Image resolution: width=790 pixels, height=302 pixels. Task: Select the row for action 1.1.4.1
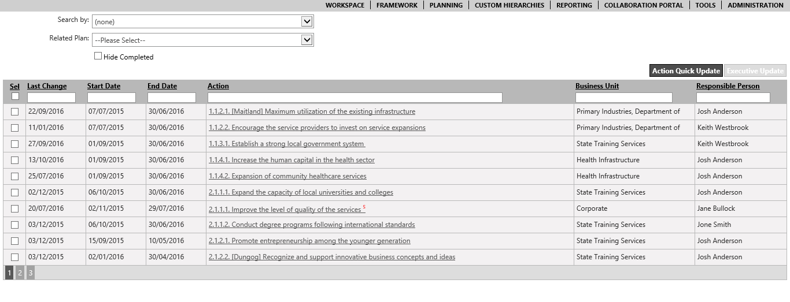(x=14, y=160)
